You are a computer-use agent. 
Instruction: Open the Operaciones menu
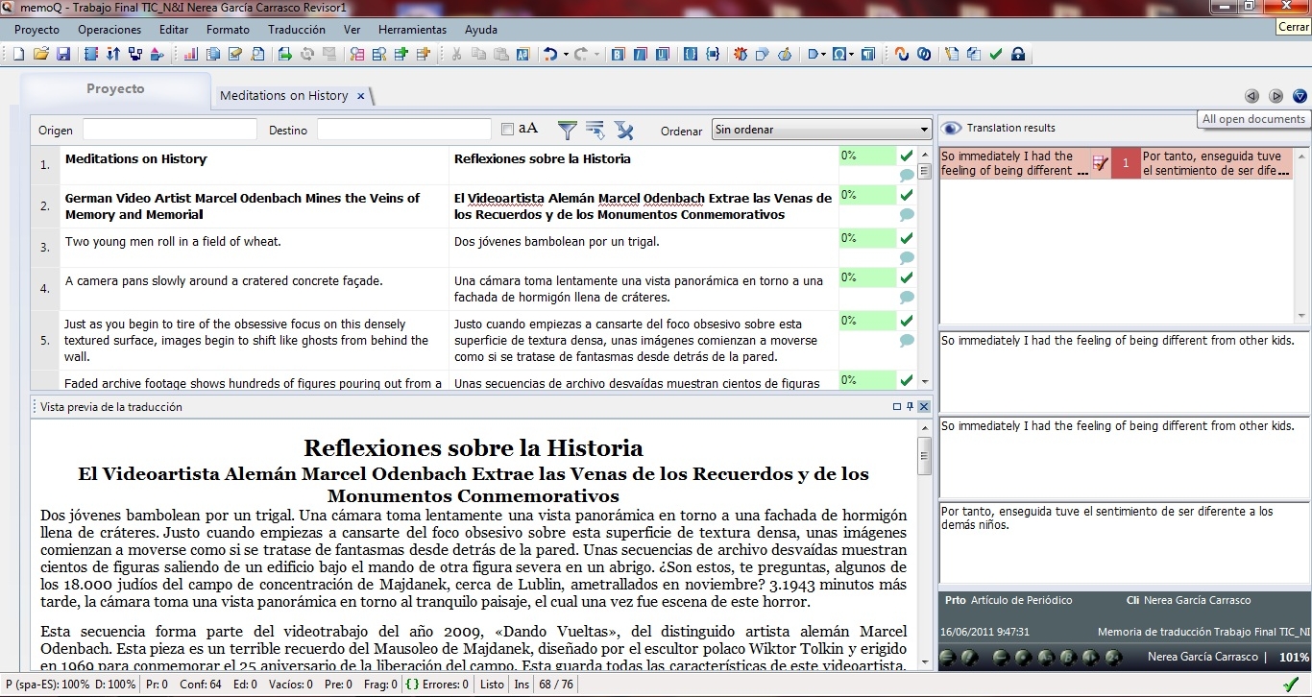pos(109,30)
